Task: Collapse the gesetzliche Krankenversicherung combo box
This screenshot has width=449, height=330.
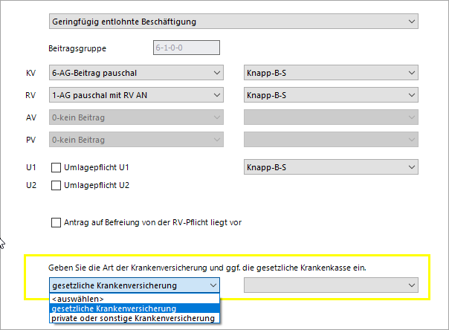Action: 135,285
